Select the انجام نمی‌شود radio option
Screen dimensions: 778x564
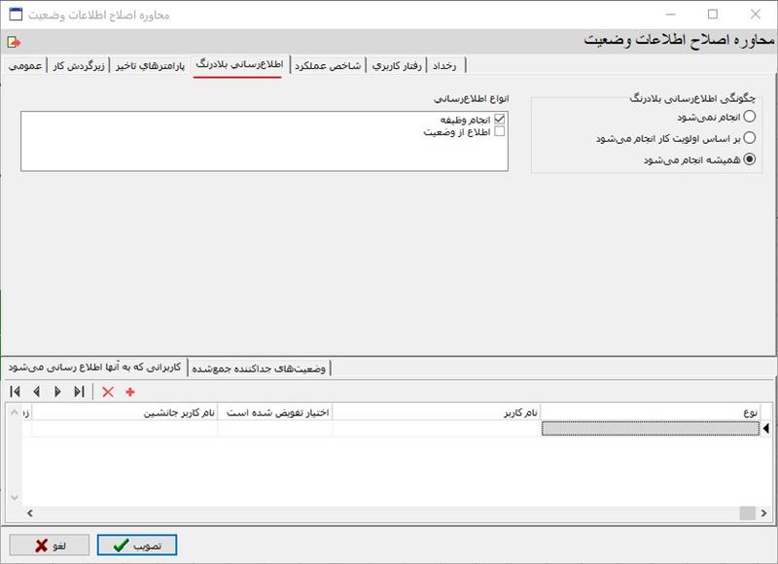click(749, 117)
